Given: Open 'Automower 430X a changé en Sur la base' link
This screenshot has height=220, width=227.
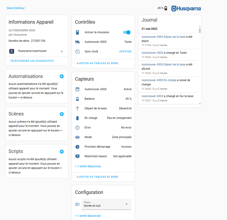Looking at the screenshot, I should pos(152,96).
